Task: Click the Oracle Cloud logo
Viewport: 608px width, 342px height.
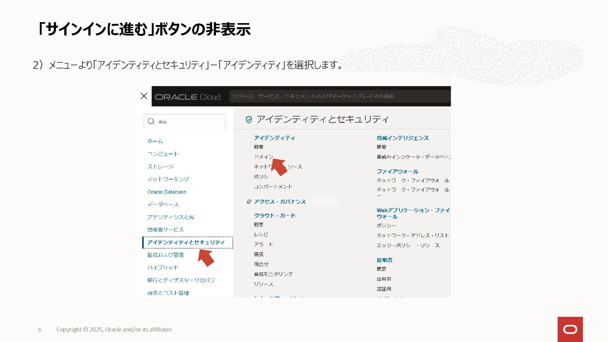Action: point(187,97)
